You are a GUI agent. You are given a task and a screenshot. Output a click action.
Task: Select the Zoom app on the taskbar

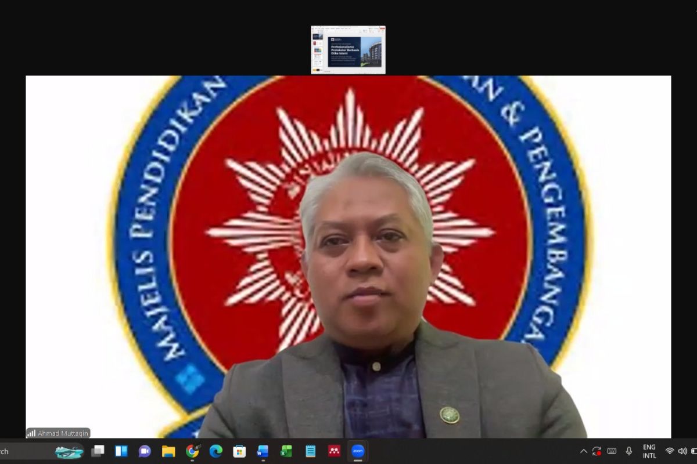point(358,451)
